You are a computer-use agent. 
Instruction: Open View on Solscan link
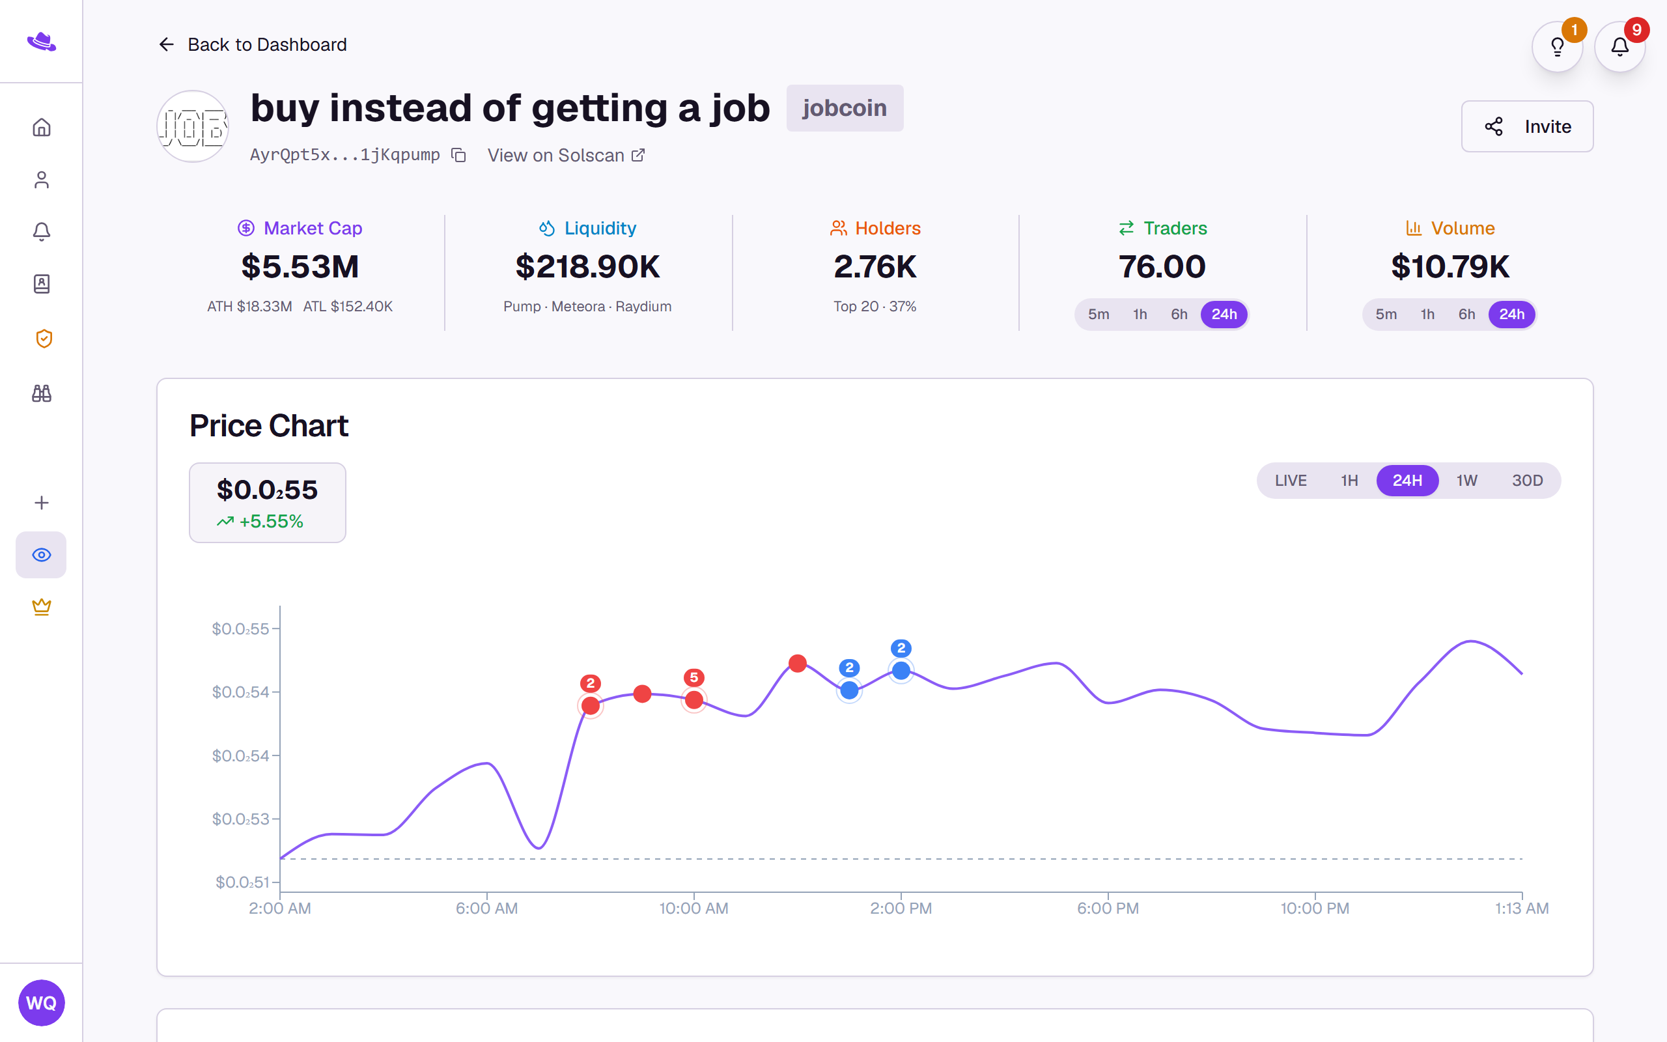tap(567, 155)
